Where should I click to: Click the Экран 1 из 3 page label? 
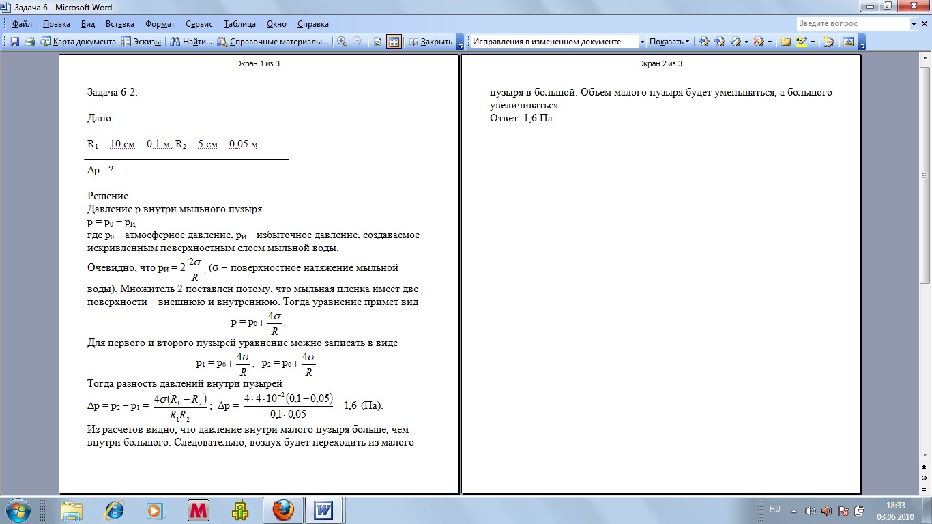coord(258,63)
